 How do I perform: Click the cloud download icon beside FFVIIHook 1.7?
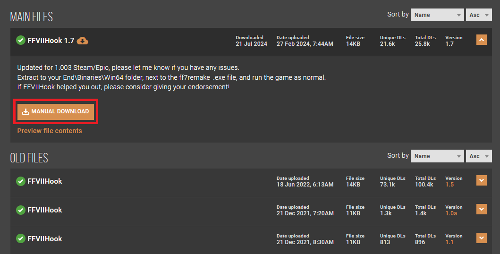82,41
